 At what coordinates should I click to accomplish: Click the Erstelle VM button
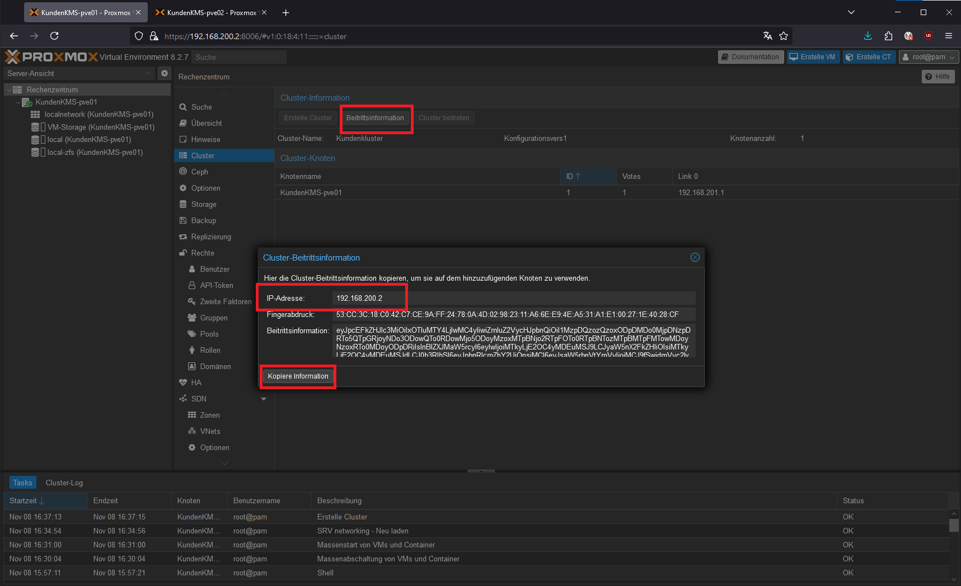813,57
